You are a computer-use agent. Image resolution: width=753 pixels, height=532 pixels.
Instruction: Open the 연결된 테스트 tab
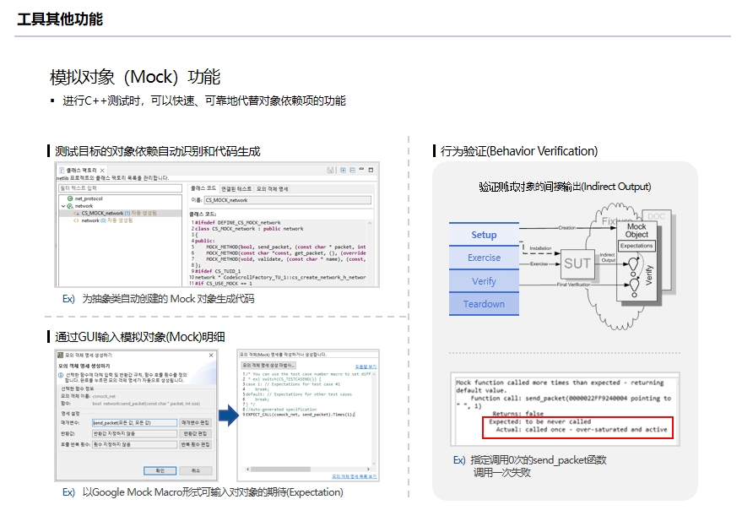236,189
